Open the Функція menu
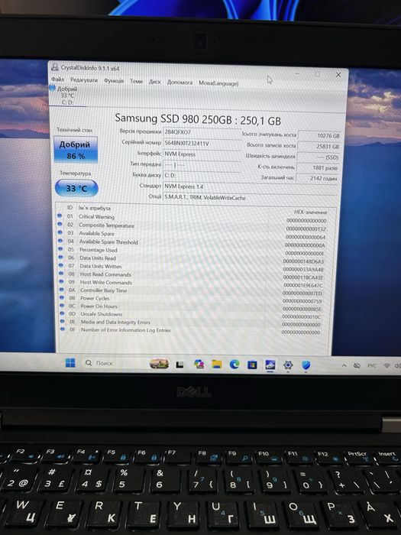The height and width of the screenshot is (535, 401). coord(114,81)
